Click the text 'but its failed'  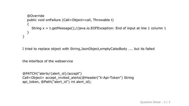[x=144, y=49]
